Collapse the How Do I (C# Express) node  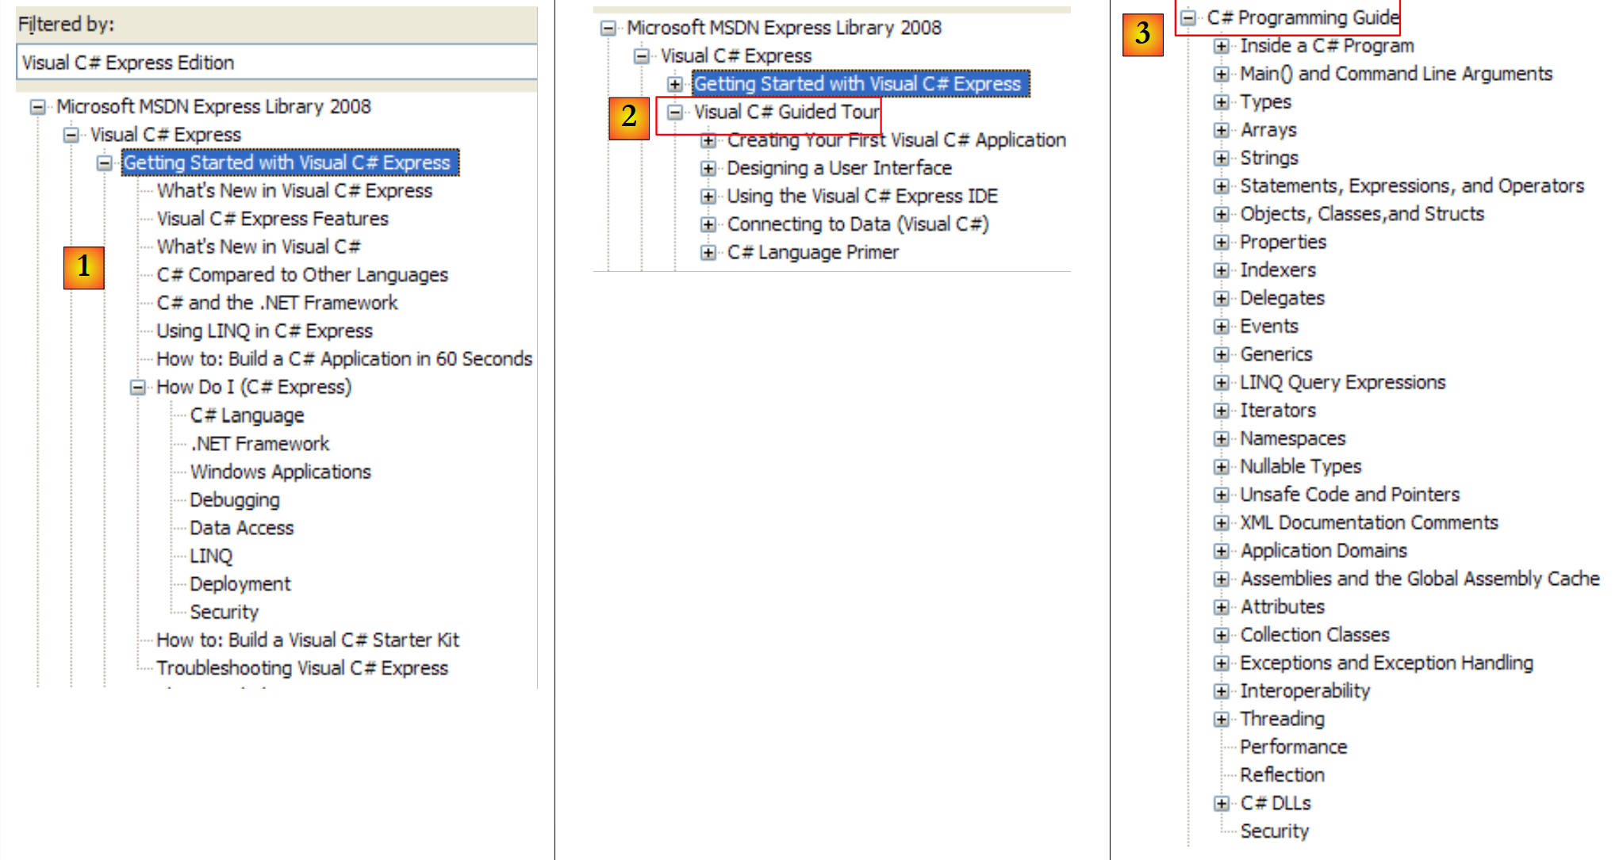pyautogui.click(x=138, y=388)
